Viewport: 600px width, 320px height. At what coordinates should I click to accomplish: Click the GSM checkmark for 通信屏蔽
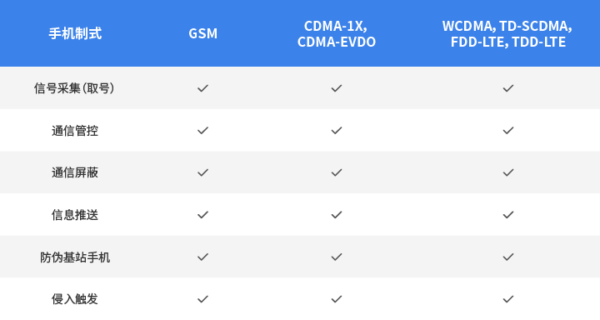click(x=202, y=172)
